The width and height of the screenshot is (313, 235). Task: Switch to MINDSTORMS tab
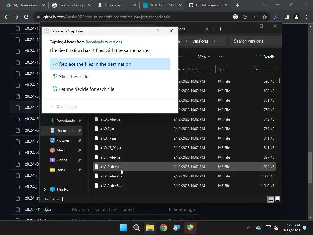click(162, 5)
